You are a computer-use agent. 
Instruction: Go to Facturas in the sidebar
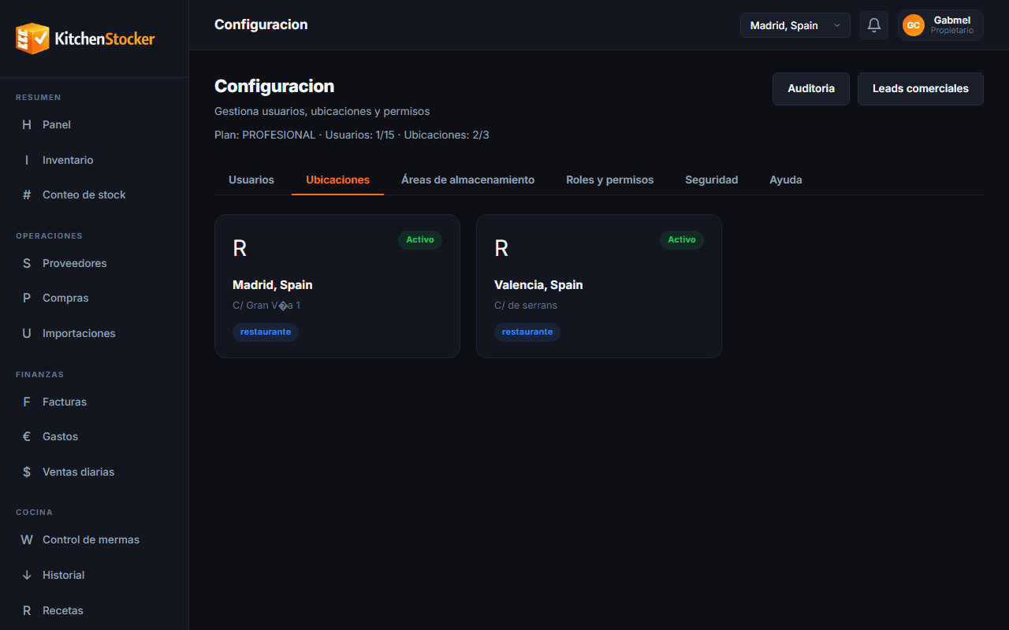point(95,402)
